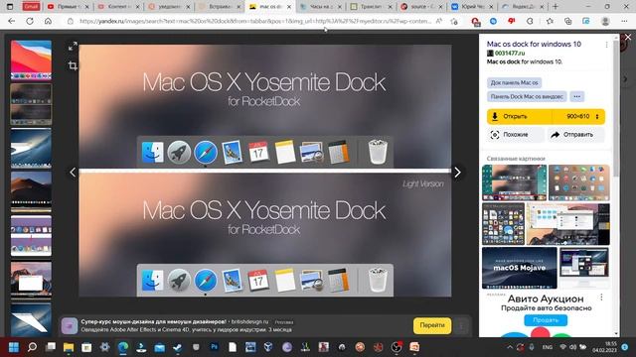Click the yandex.ru address bar
Viewport: 636px width, 357px height.
(254, 21)
